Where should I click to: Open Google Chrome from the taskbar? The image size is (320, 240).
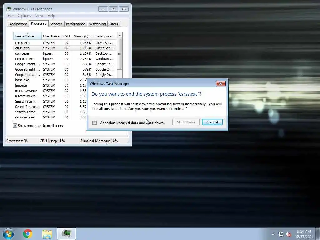[28, 234]
